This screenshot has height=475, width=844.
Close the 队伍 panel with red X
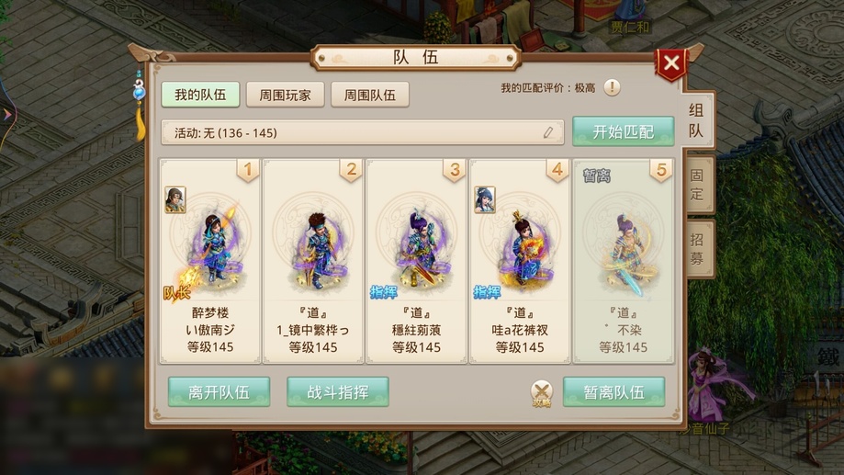click(x=671, y=63)
